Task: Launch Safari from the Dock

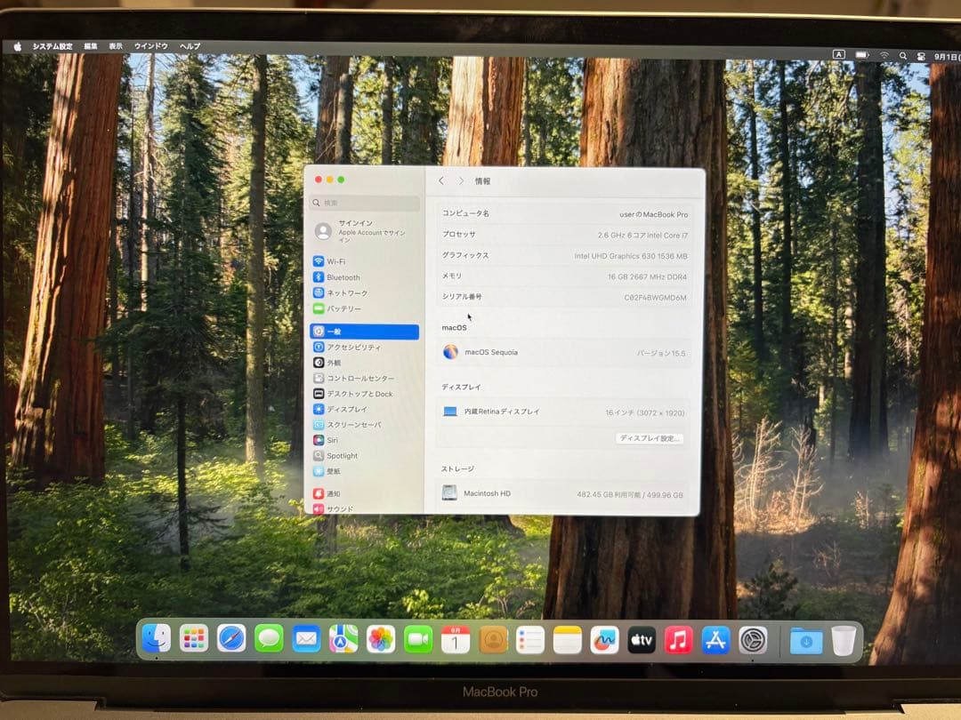Action: (x=231, y=639)
